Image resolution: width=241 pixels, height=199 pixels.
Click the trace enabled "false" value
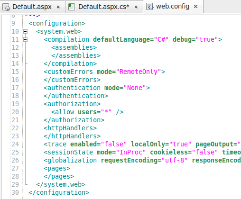114,144
